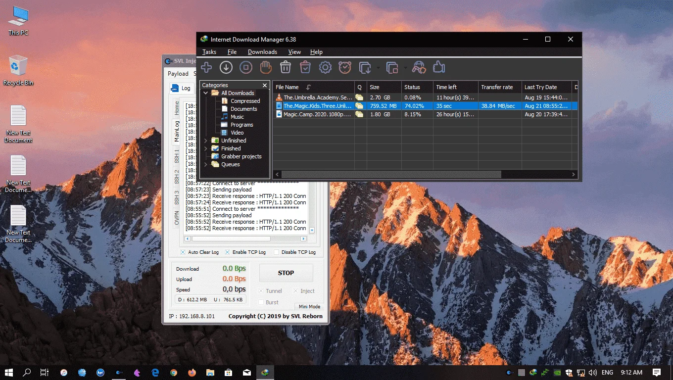The image size is (673, 380).
Task: Click the Resume download arrow icon
Action: point(226,67)
